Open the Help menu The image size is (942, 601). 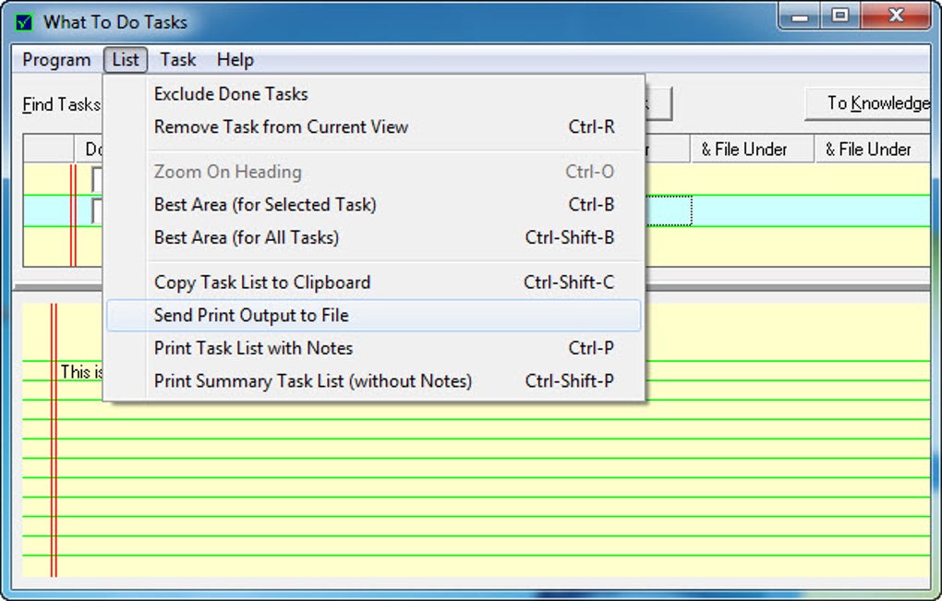point(235,60)
